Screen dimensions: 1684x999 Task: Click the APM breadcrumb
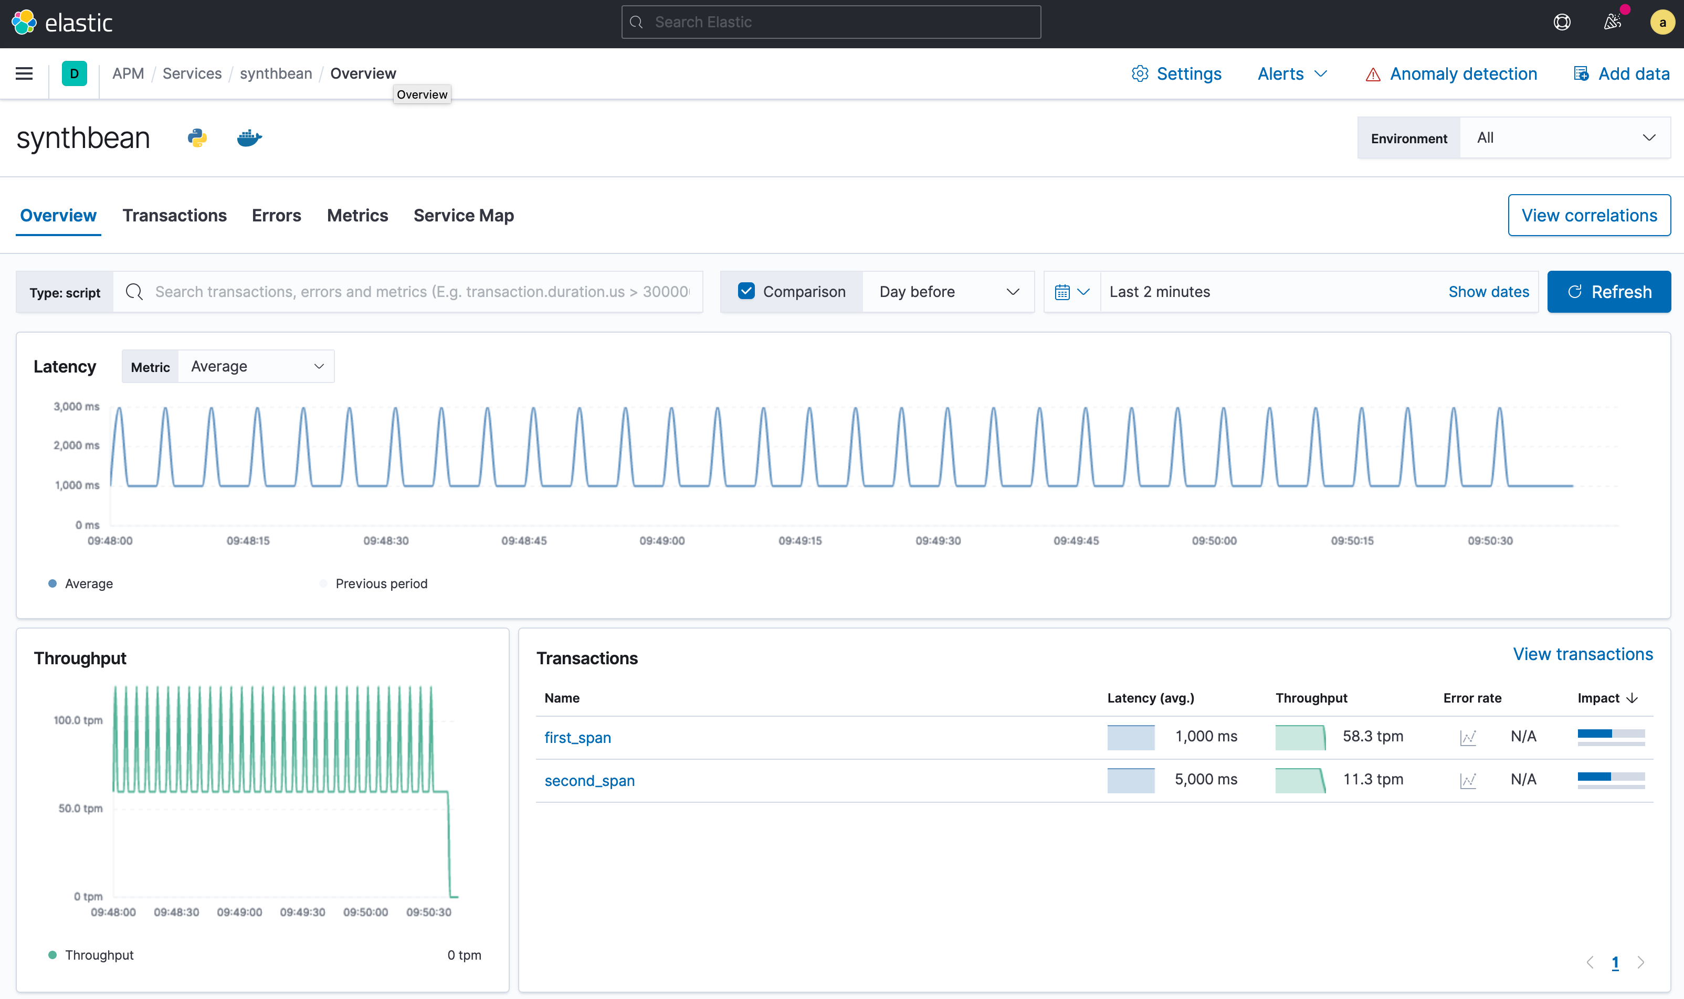coord(128,73)
